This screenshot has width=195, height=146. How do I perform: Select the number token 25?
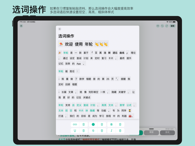[108, 79]
